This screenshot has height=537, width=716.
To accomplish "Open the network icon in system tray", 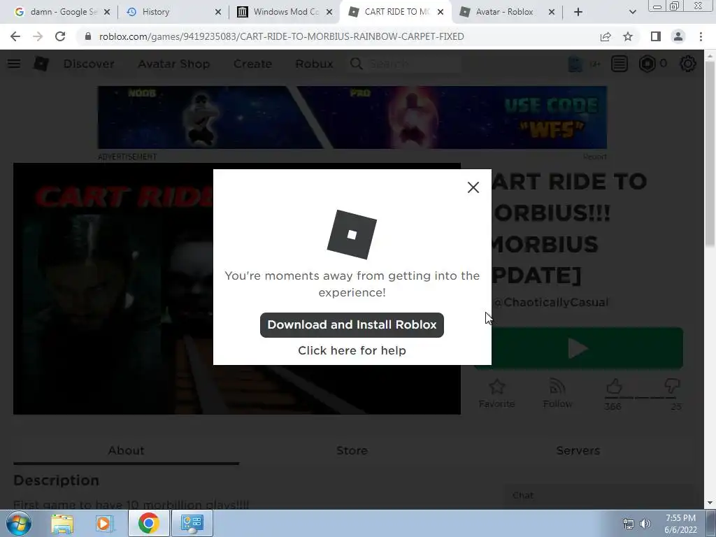I will 629,524.
